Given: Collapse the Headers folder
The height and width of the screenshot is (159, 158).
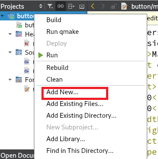Looking at the screenshot, I should [x=10, y=34].
